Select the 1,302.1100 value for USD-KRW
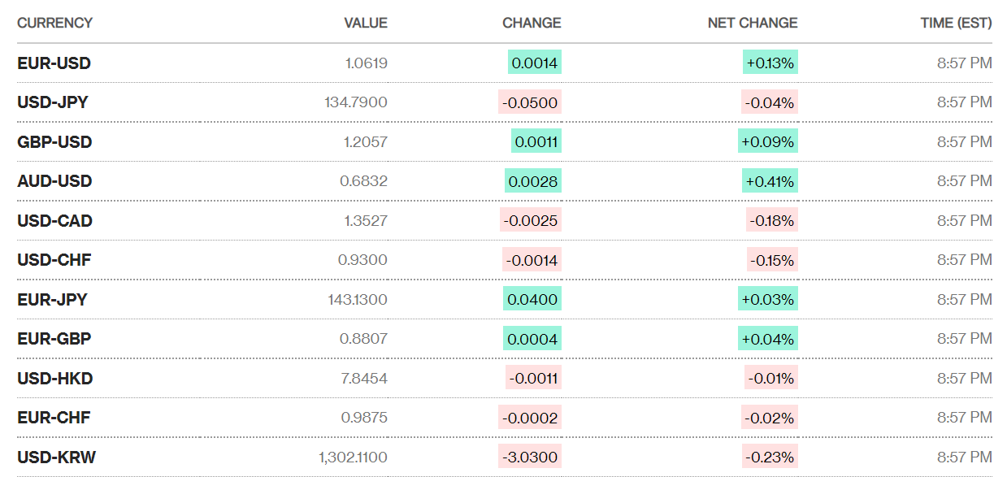The height and width of the screenshot is (477, 1007). tap(353, 457)
